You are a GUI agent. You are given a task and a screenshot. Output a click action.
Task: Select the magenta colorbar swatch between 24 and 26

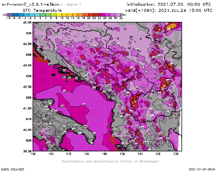tap(102, 15)
